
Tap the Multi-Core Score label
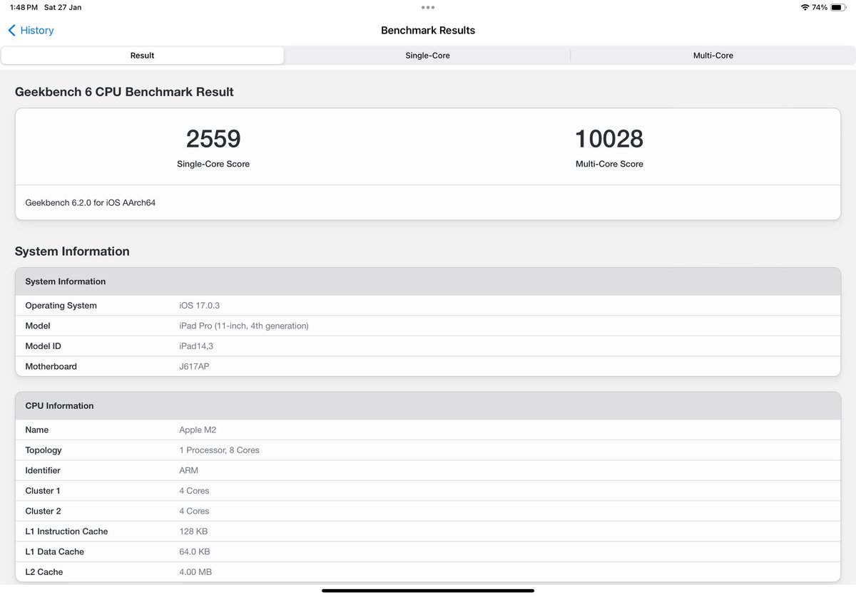click(x=609, y=164)
